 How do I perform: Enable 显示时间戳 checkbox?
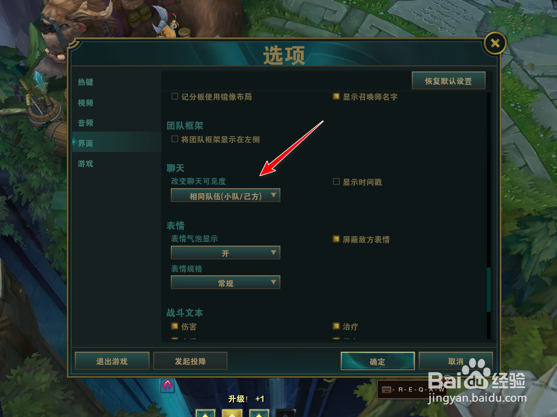point(337,182)
